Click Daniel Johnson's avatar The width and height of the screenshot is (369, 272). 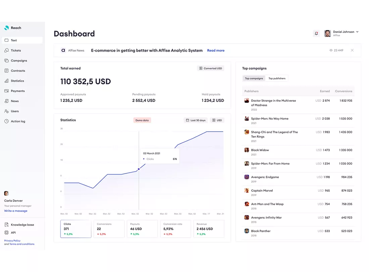pos(327,34)
